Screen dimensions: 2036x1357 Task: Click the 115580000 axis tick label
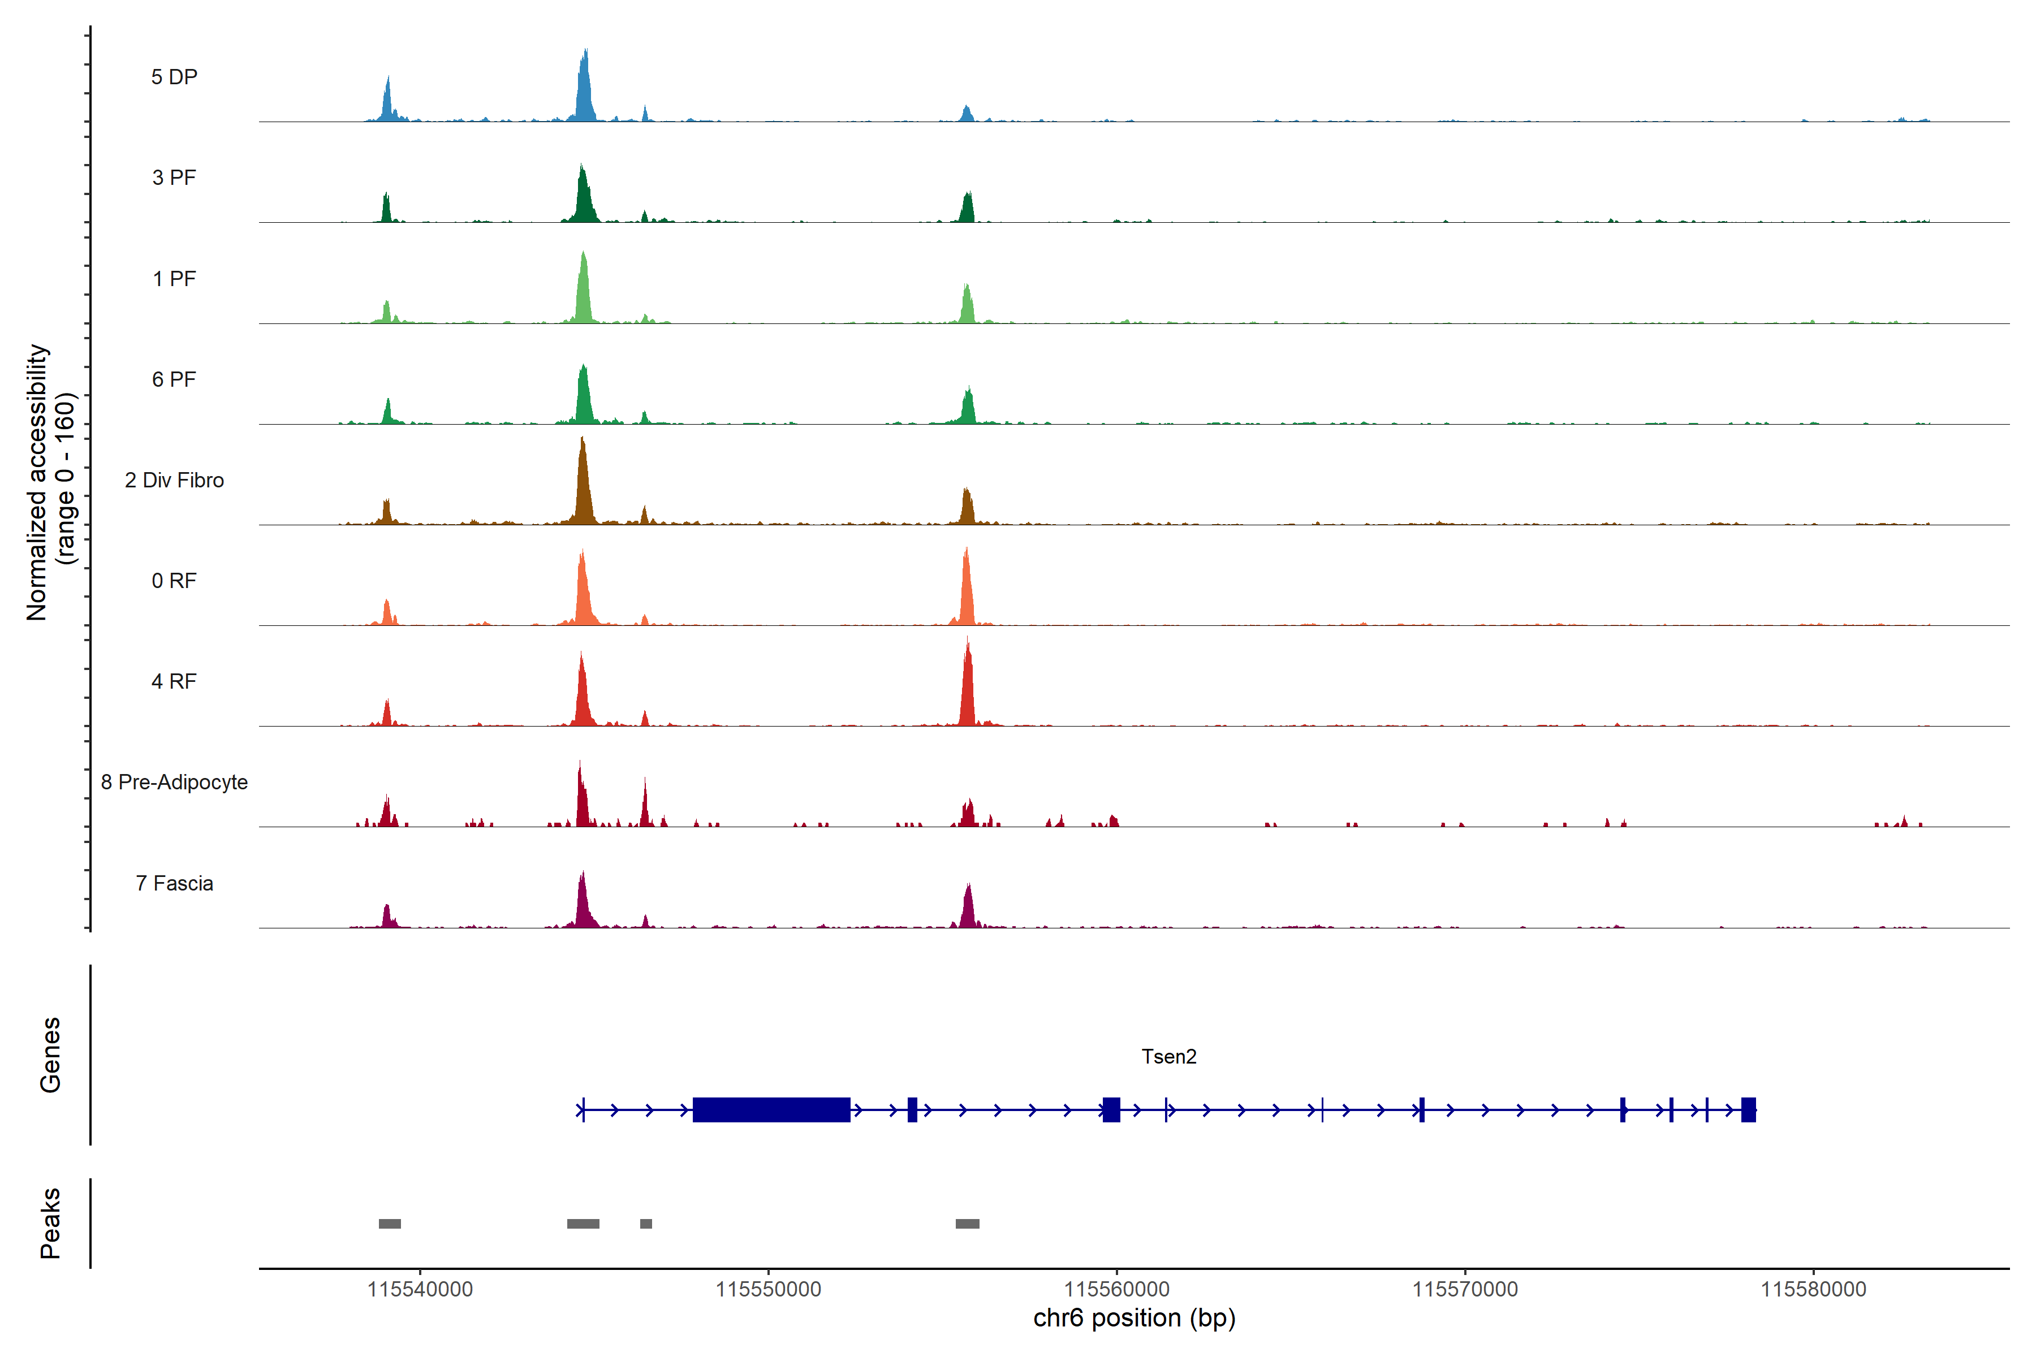pyautogui.click(x=1814, y=1289)
